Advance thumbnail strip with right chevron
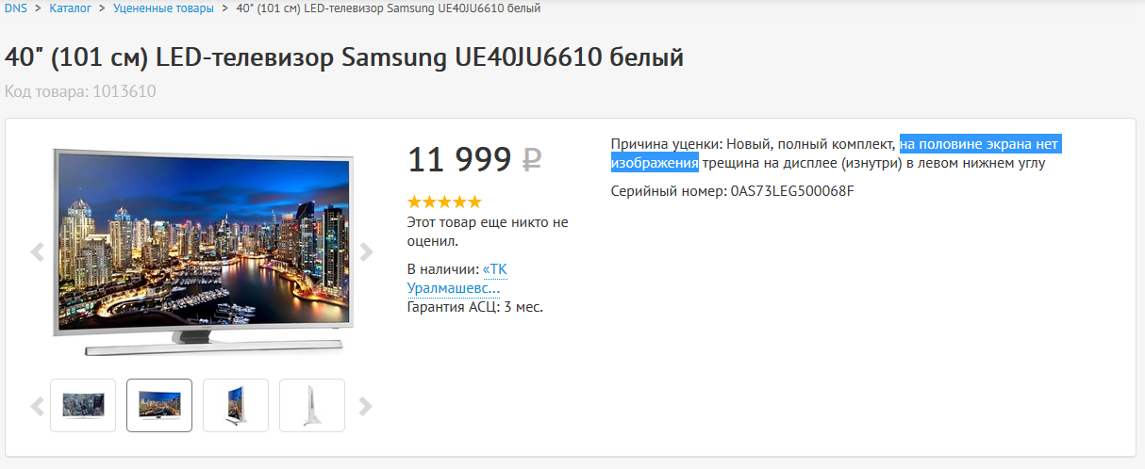 (366, 406)
